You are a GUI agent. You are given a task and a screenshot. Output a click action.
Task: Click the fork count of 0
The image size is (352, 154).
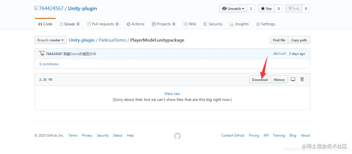pyautogui.click(x=306, y=8)
